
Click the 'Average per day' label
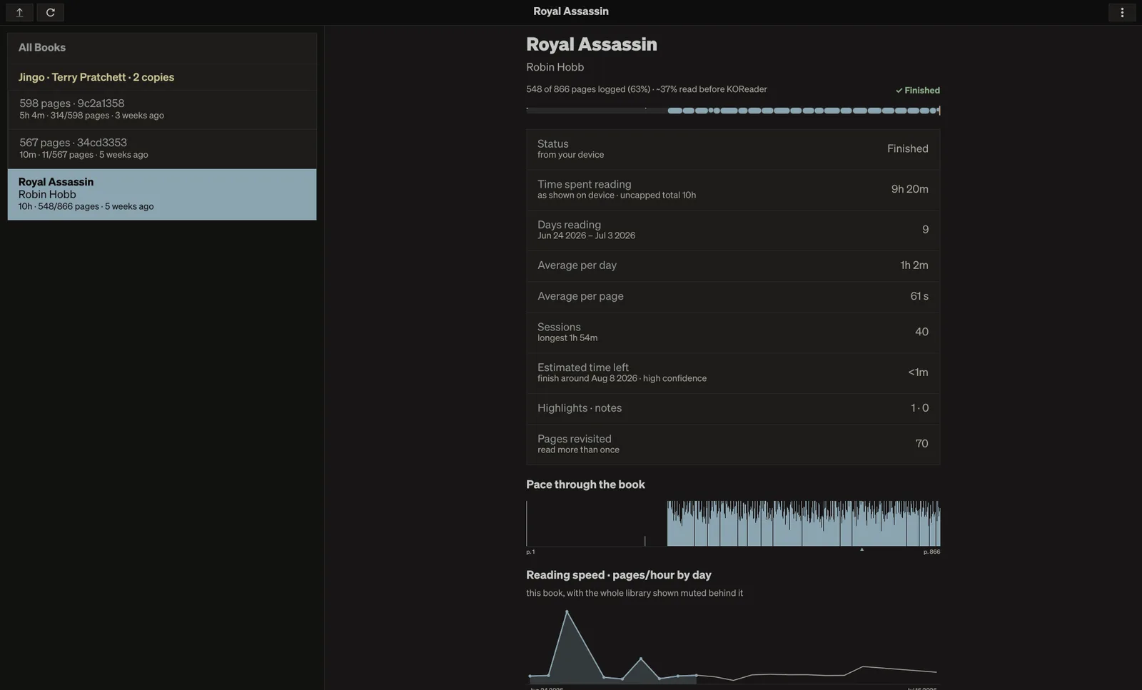577,265
